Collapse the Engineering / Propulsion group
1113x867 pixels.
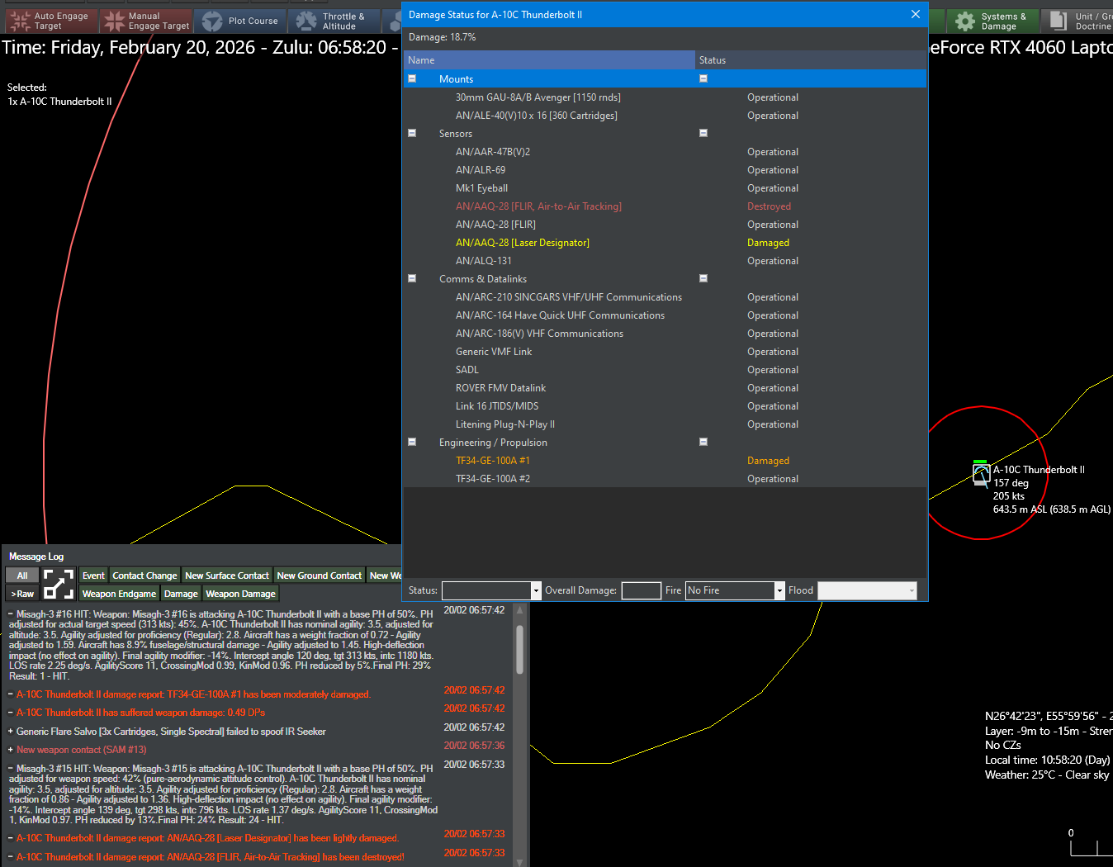[x=412, y=442]
